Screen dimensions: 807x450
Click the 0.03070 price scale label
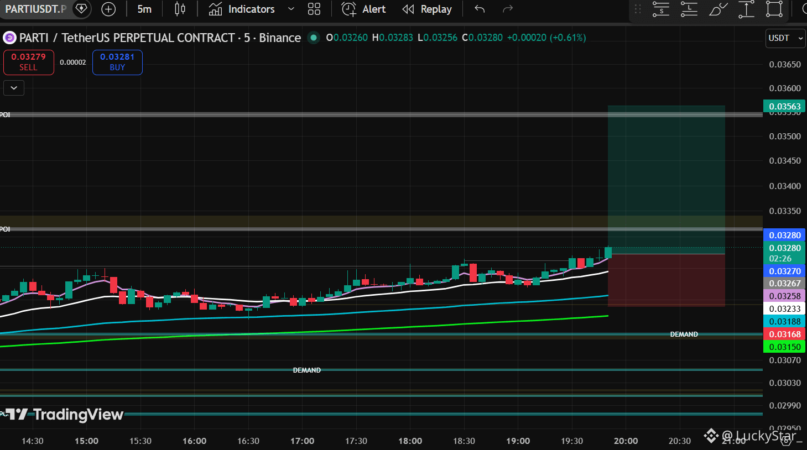785,360
